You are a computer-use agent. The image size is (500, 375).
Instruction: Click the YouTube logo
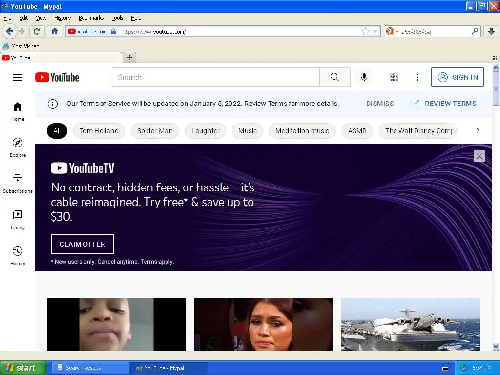tap(57, 77)
